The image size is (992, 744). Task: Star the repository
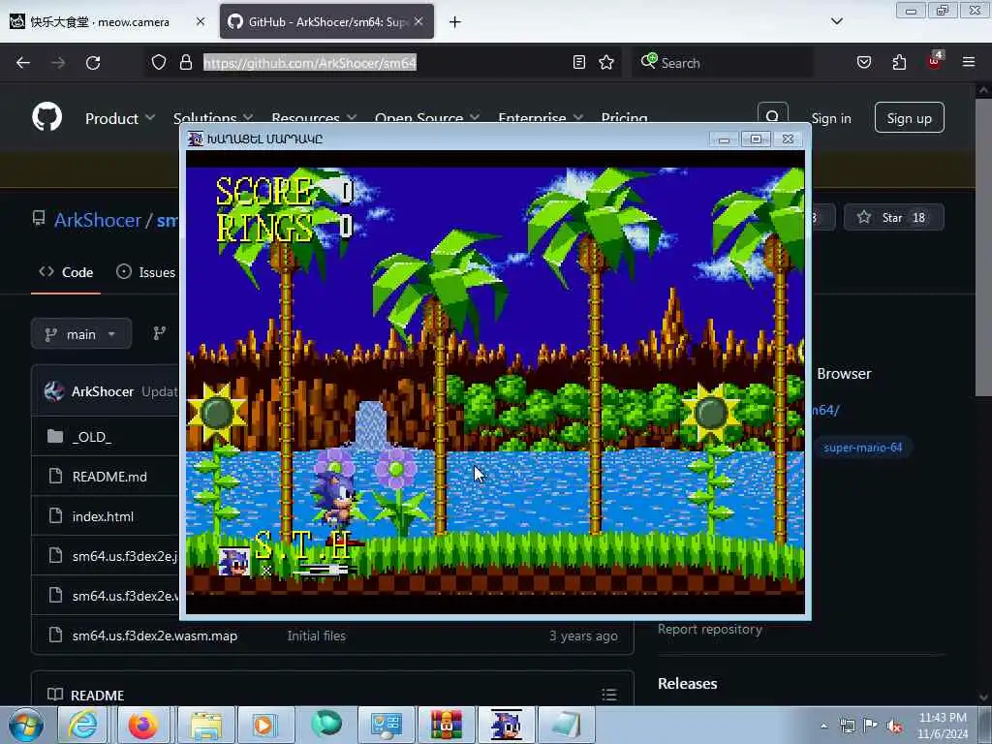[893, 218]
